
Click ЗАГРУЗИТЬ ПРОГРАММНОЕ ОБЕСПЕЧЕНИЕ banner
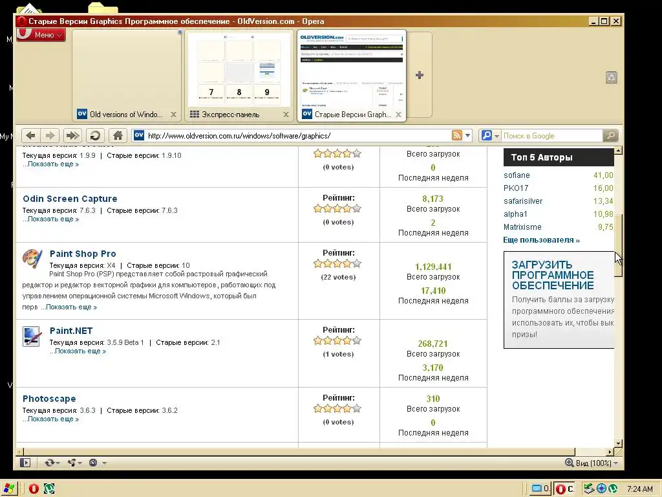click(x=559, y=300)
